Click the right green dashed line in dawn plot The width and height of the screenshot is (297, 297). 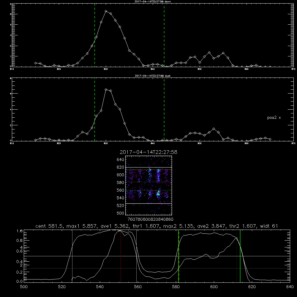[164, 35]
